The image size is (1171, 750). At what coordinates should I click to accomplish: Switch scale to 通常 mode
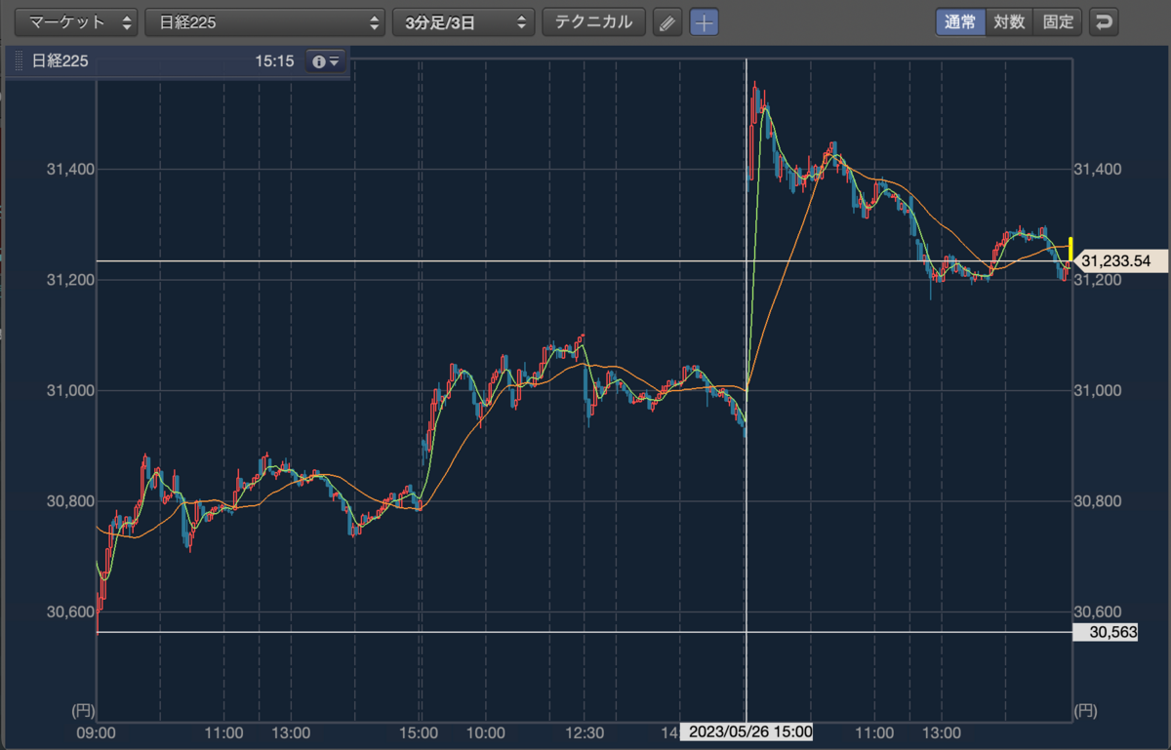point(960,21)
